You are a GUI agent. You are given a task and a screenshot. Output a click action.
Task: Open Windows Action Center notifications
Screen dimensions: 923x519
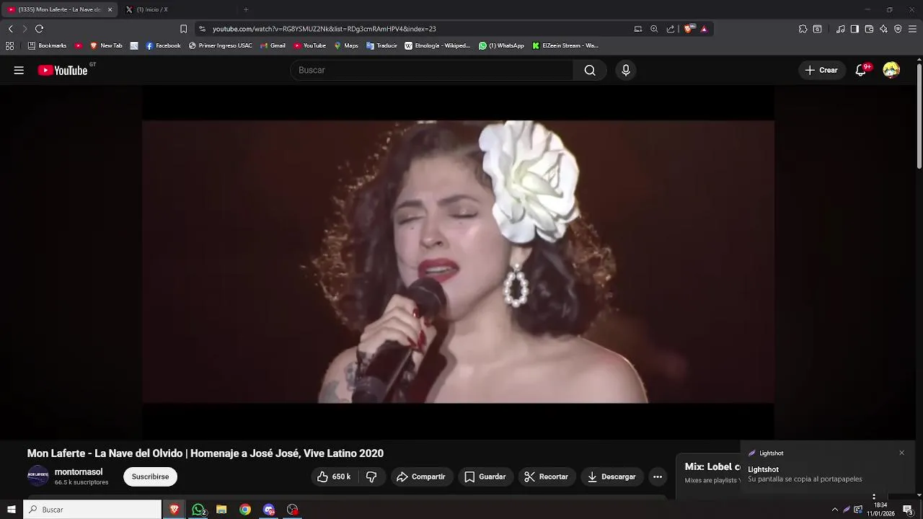tap(908, 510)
